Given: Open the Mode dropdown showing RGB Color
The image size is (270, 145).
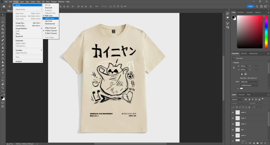Looking at the screenshot, I should click(249, 82).
